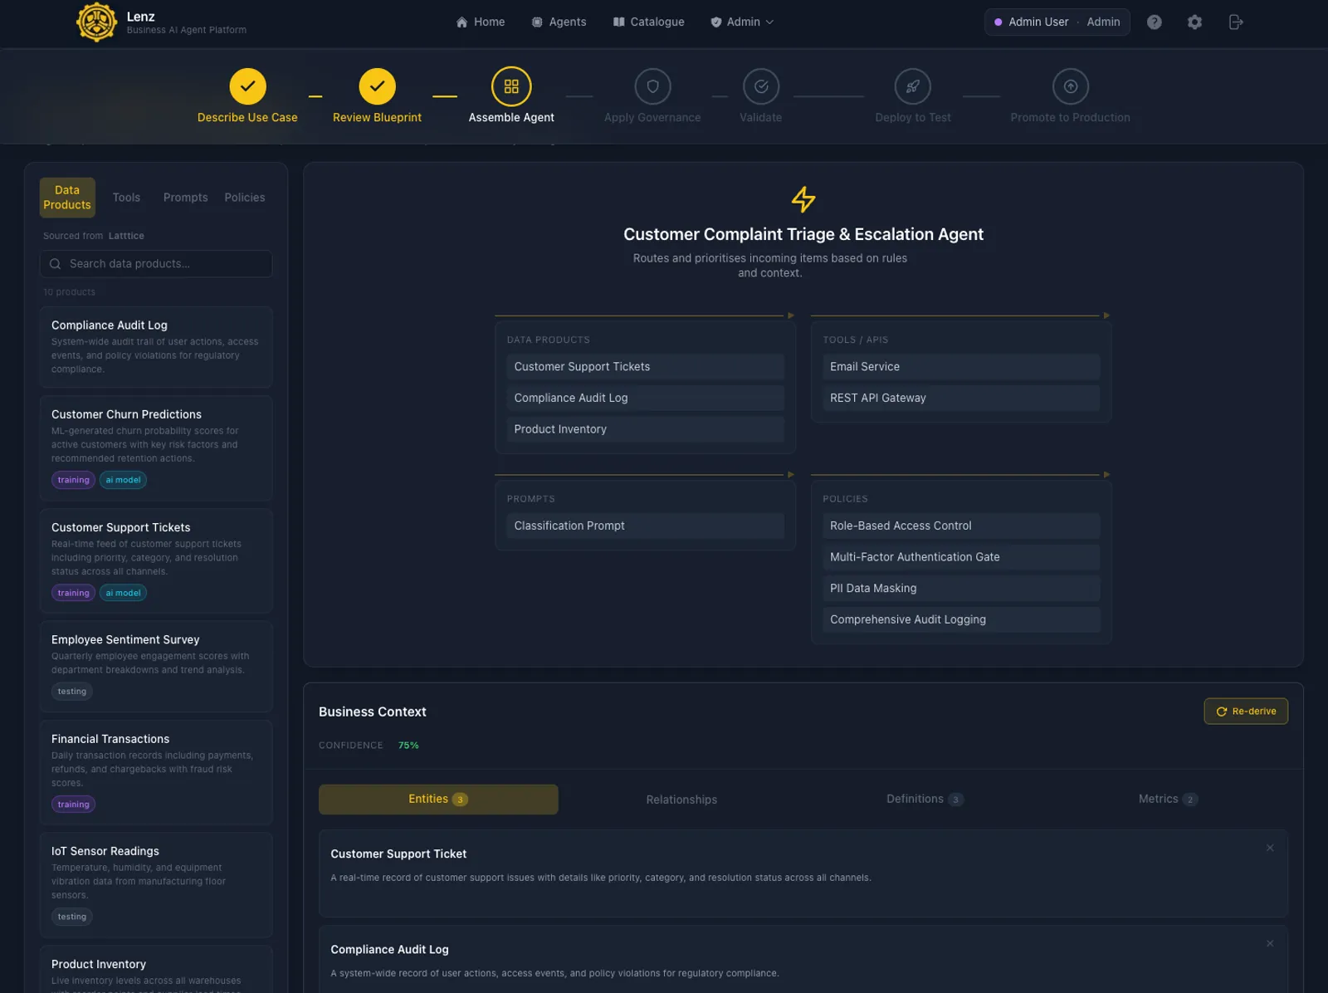This screenshot has width=1328, height=993.
Task: Select the Compliance Audit Log product card
Action: click(156, 347)
